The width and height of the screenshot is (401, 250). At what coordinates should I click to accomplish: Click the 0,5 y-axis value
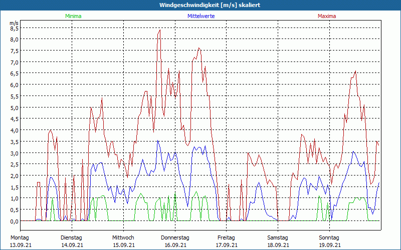[x=15, y=209]
